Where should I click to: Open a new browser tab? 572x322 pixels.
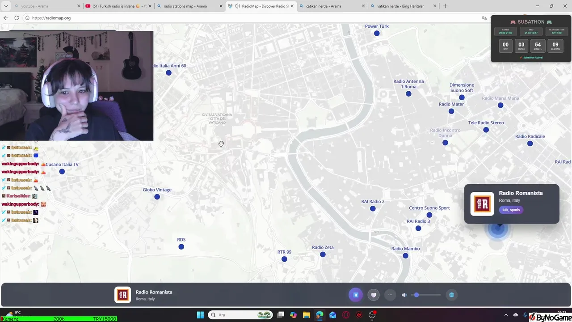[x=445, y=6]
